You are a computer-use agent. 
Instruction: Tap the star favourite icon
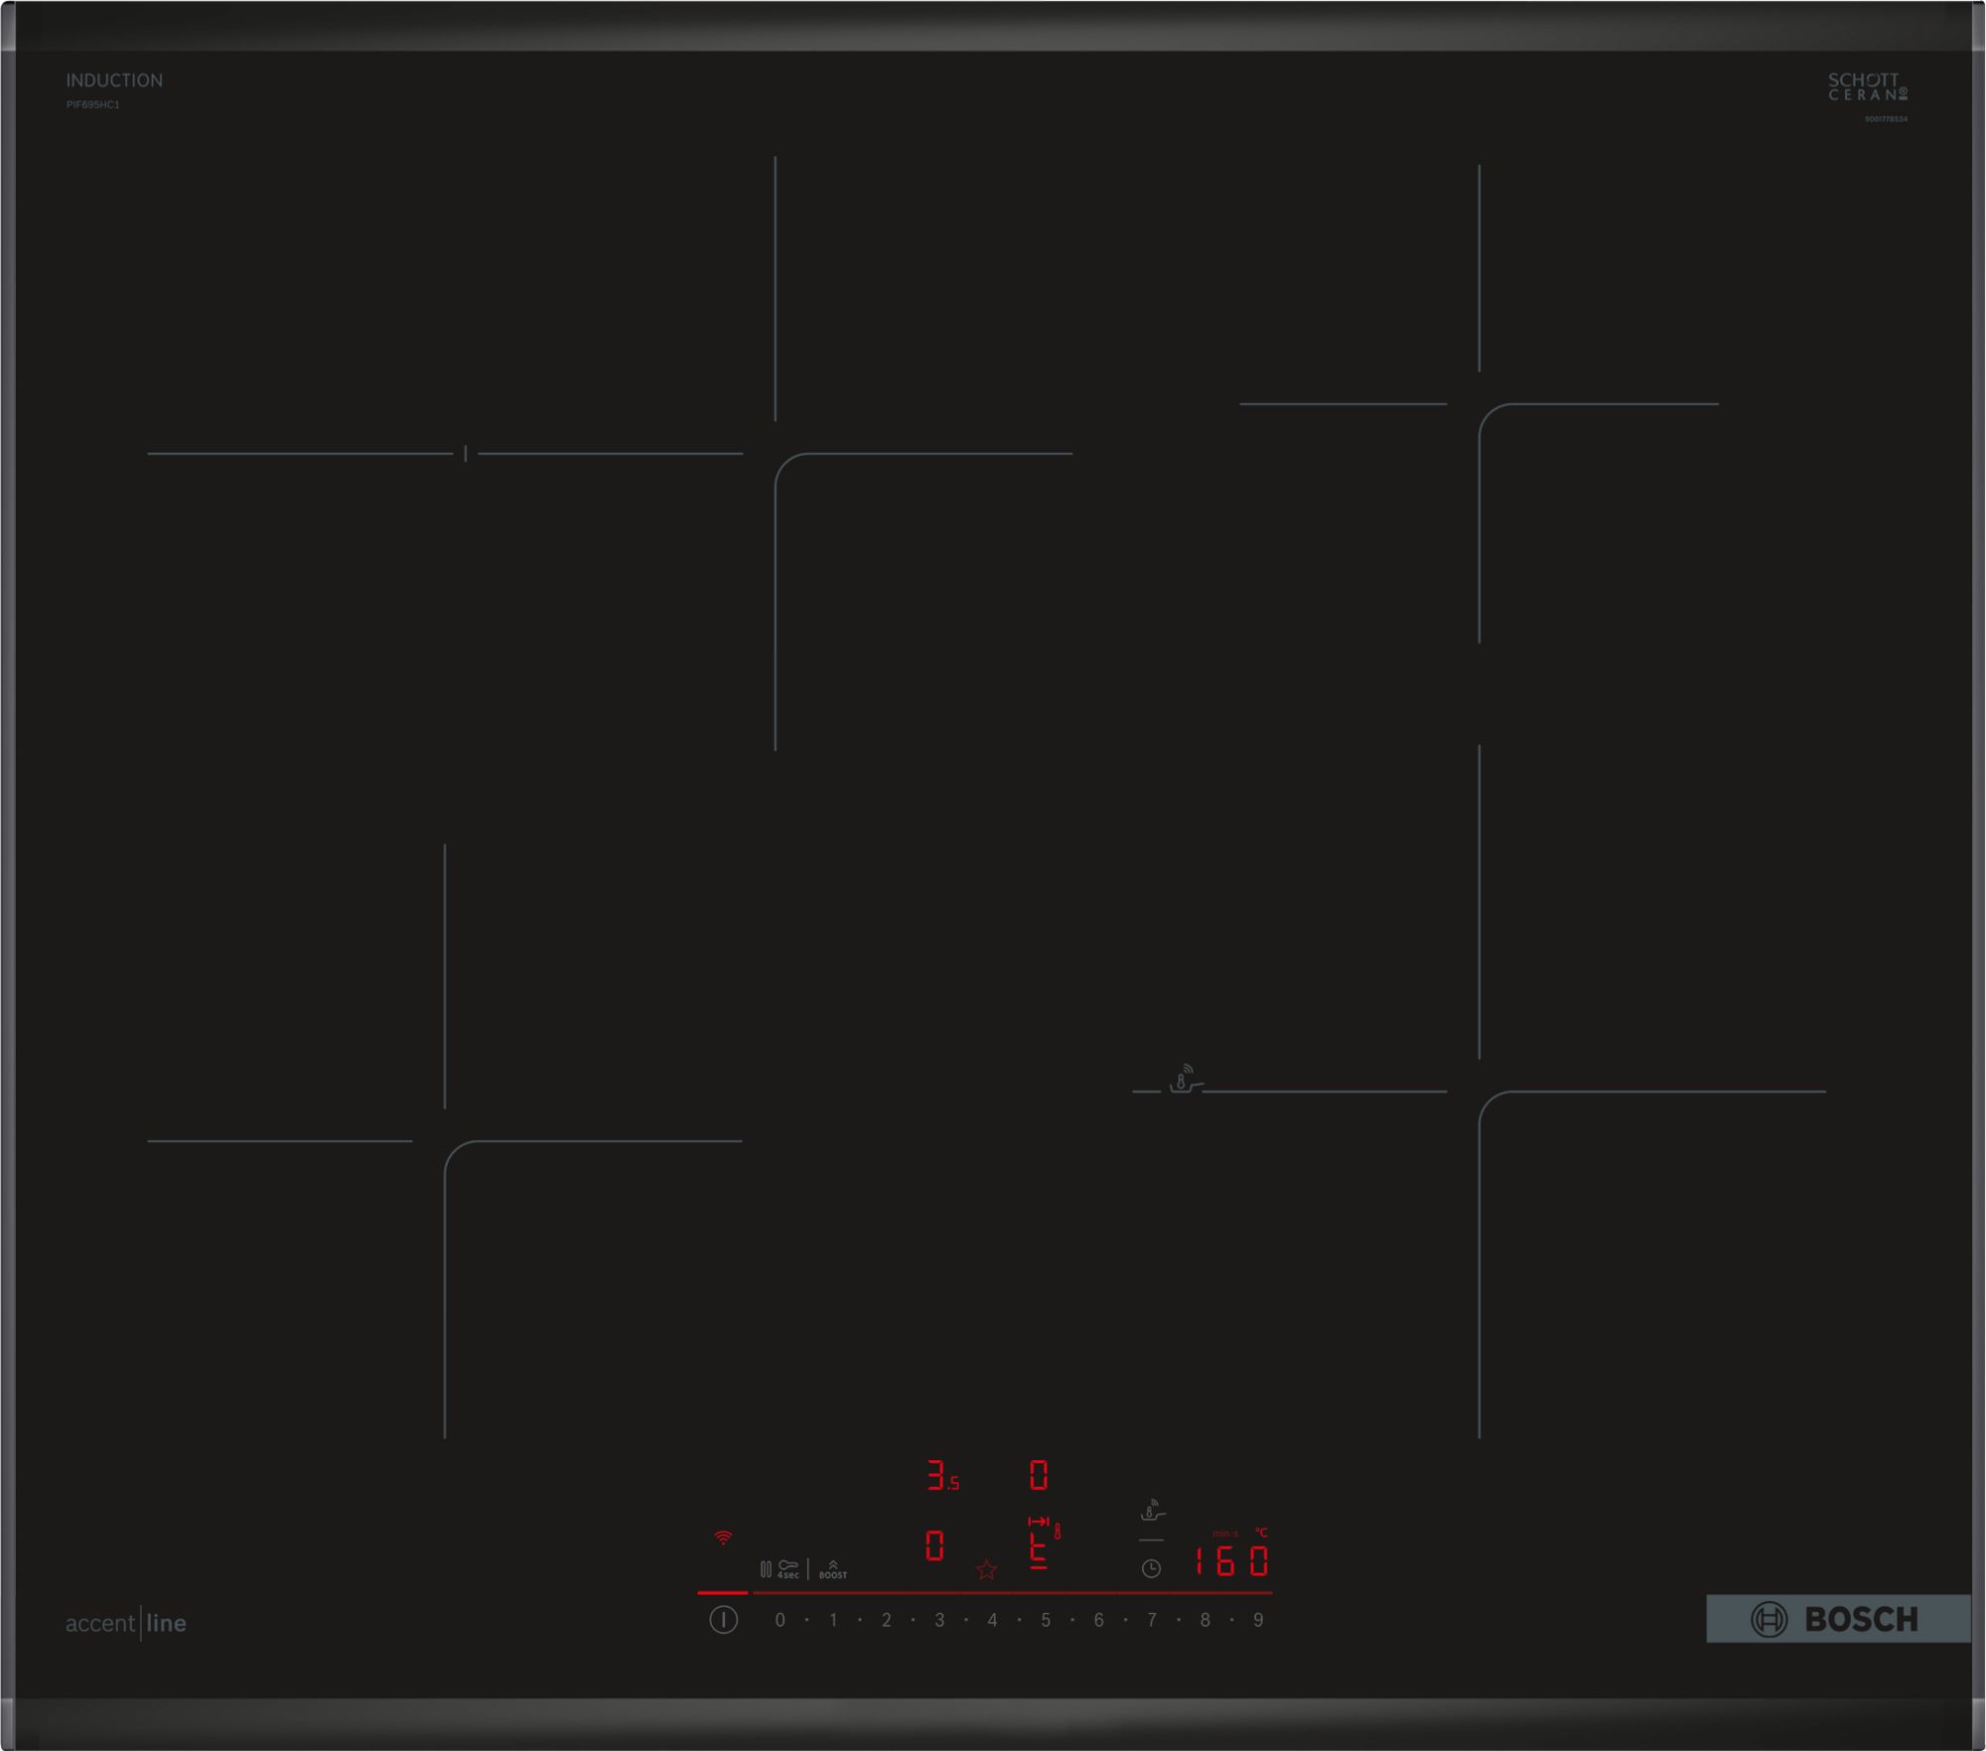click(x=986, y=1570)
